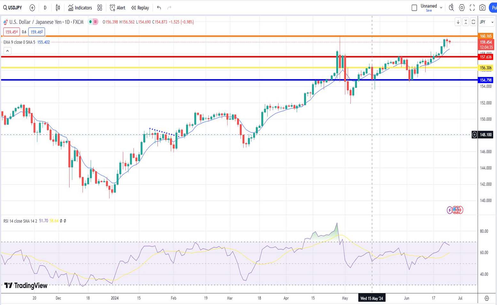Open time zone settings gear at bottom right
497x305 pixels.
[486, 298]
